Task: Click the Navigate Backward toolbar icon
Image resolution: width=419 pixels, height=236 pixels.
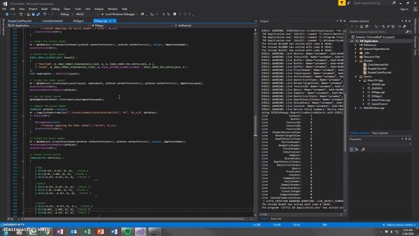Action: 7,14
